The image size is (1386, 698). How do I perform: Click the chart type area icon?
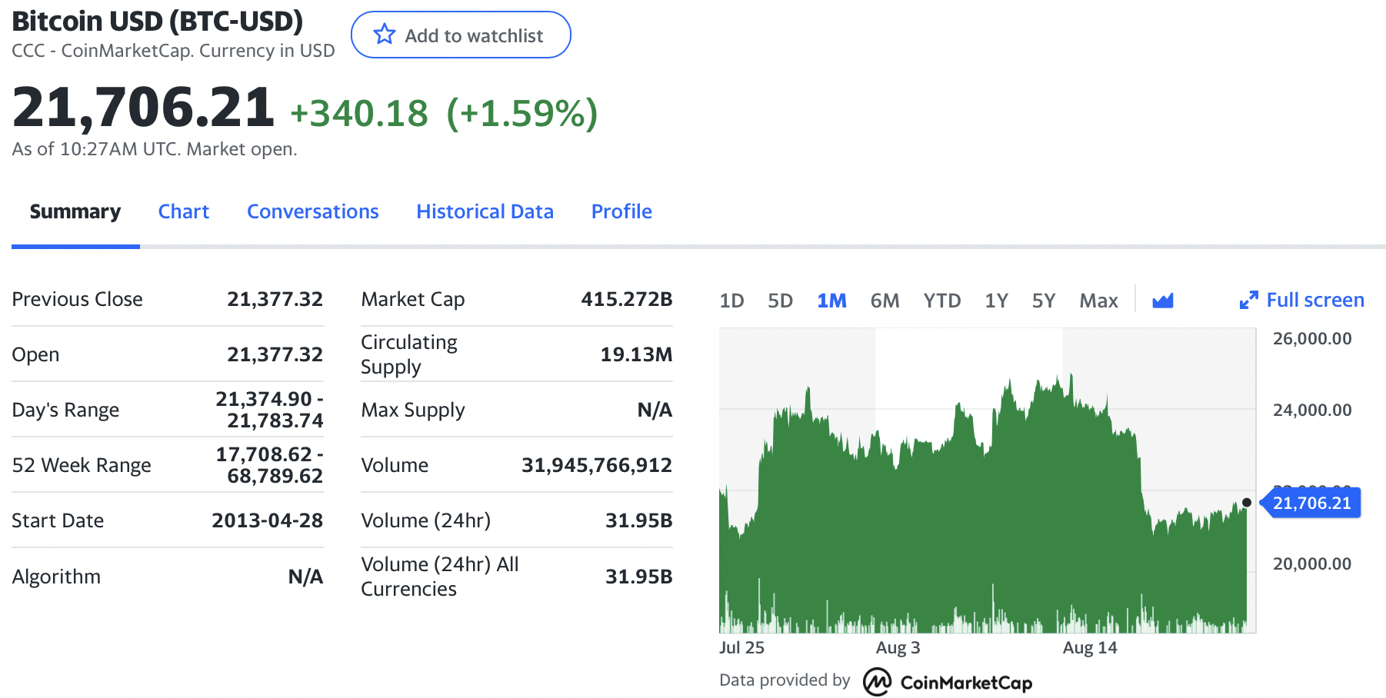coord(1162,301)
